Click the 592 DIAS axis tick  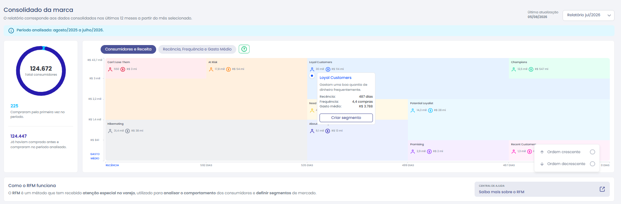(x=206, y=165)
